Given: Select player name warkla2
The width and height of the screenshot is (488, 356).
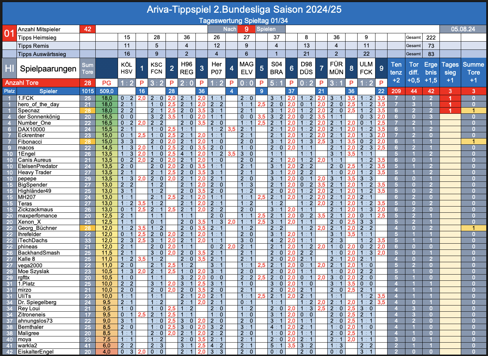Looking at the screenshot, I should (x=28, y=345).
